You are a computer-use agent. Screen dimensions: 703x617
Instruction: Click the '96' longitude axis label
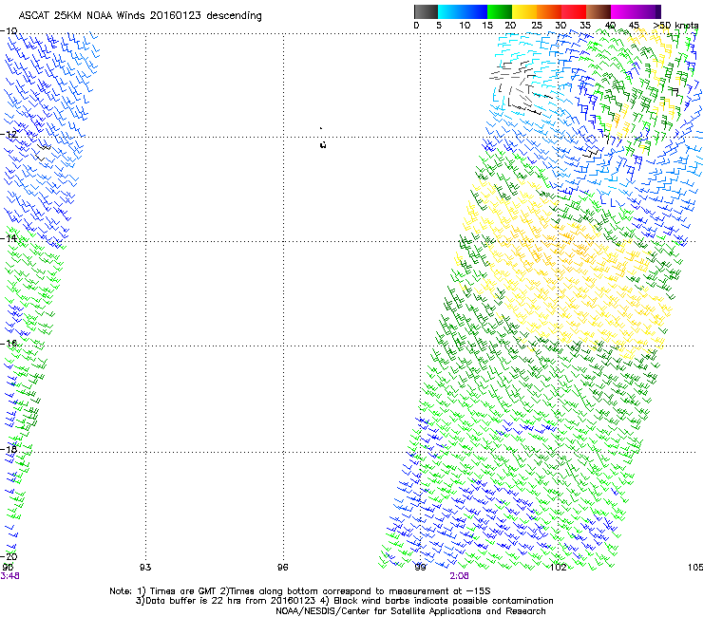coord(282,568)
